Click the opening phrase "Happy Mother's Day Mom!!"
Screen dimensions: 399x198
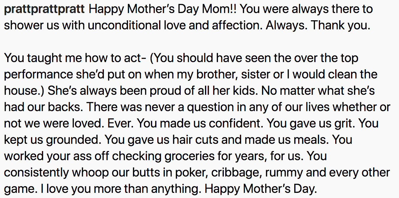tap(162, 9)
